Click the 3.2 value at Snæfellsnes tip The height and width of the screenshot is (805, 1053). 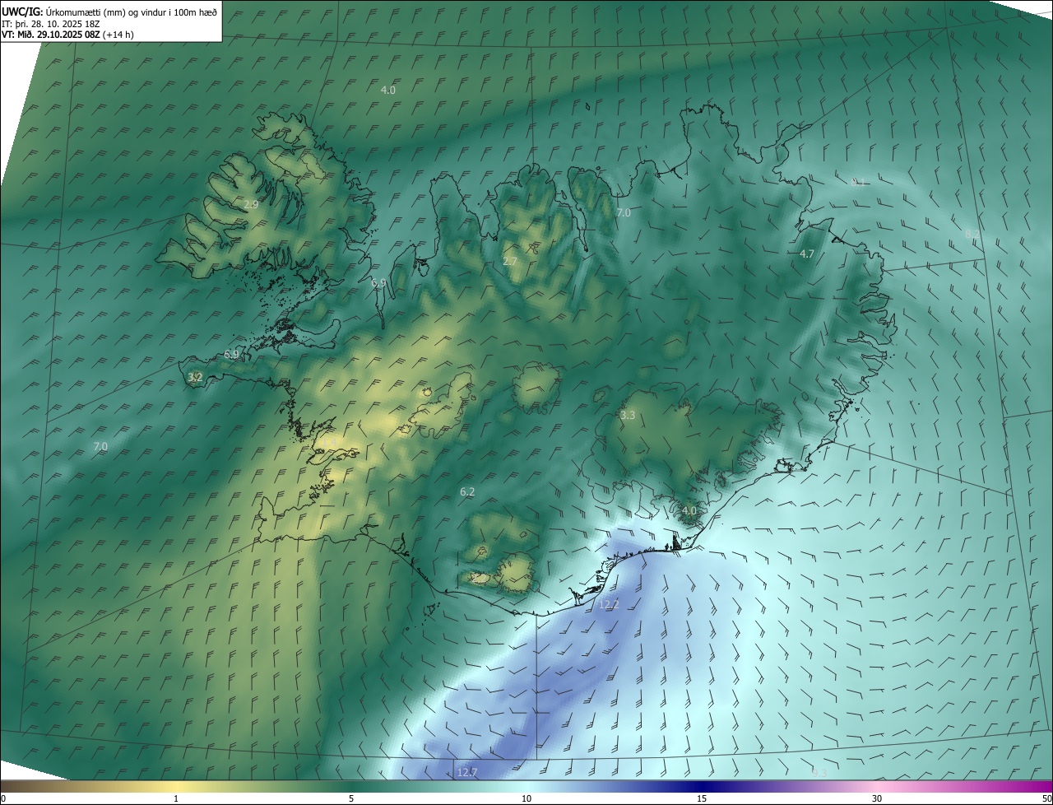point(195,377)
